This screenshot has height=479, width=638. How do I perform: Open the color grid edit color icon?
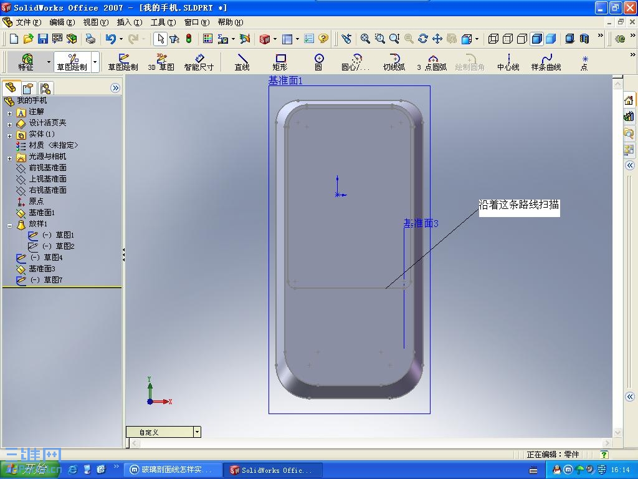[207, 39]
